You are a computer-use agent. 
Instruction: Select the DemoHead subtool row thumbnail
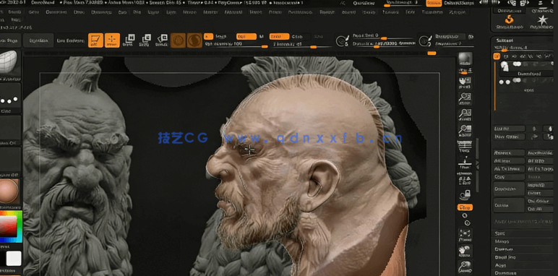tap(505, 66)
